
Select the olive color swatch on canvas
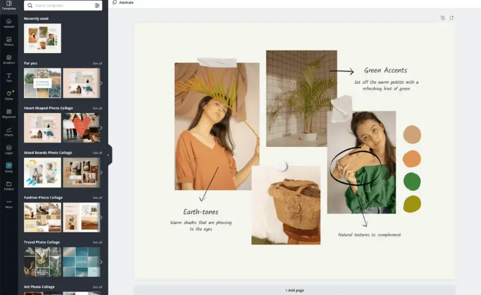412,204
